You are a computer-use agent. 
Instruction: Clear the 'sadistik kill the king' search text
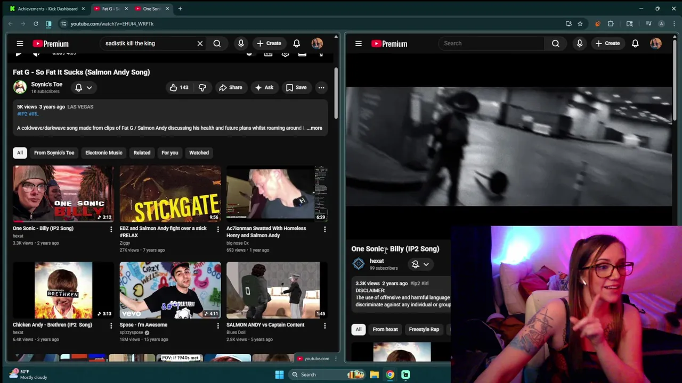click(200, 44)
